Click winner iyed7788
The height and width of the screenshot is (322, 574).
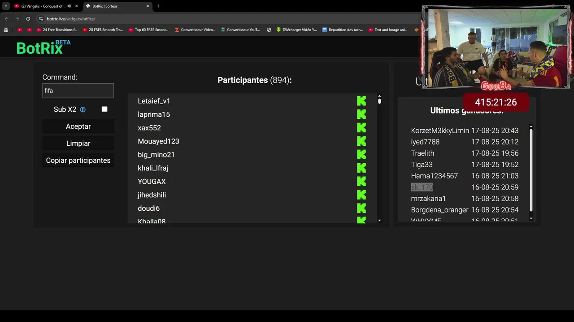[425, 142]
